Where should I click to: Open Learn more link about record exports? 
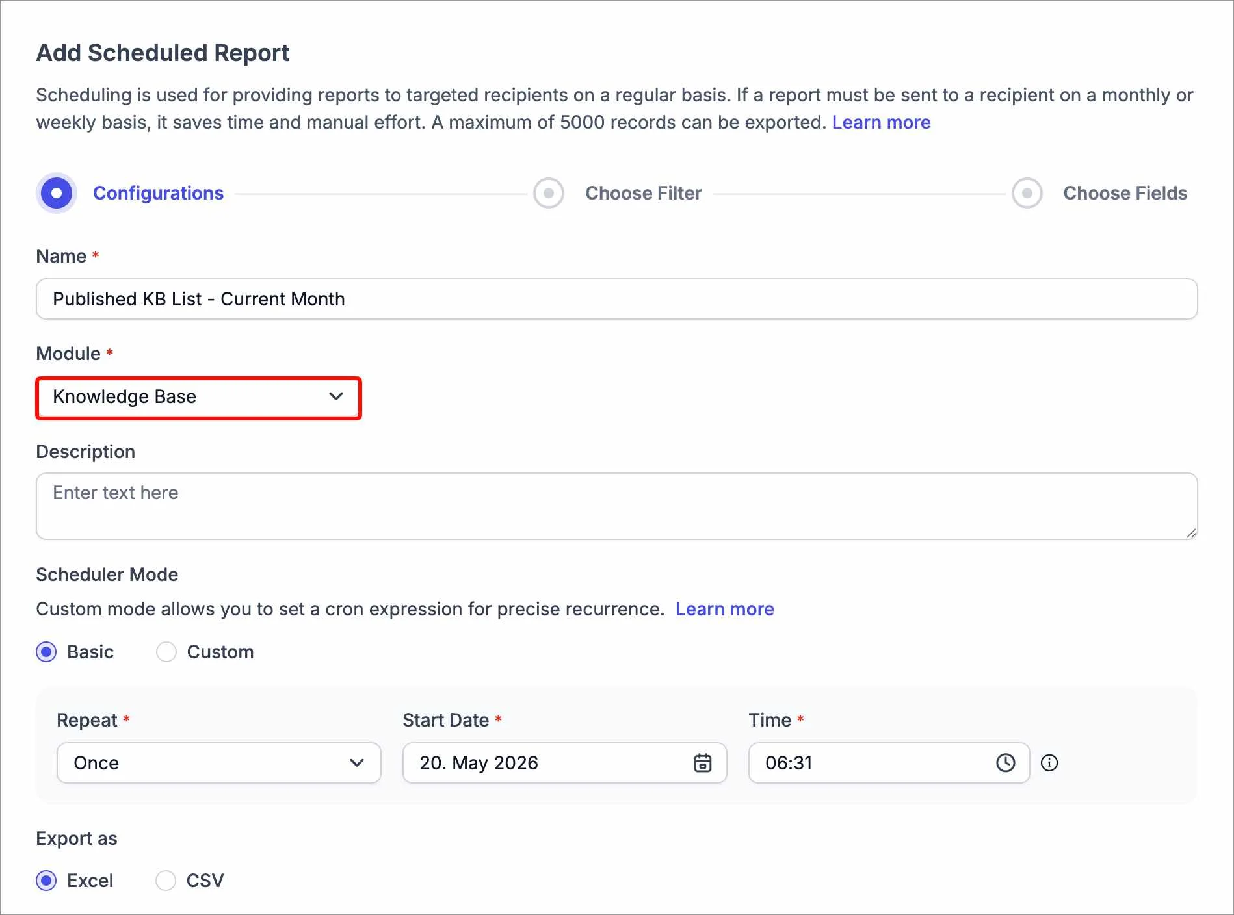coord(881,122)
